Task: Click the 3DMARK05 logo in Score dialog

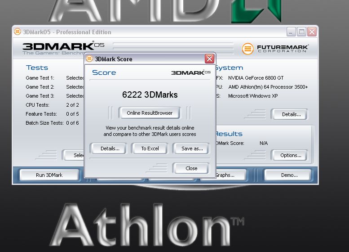Action: tap(191, 73)
